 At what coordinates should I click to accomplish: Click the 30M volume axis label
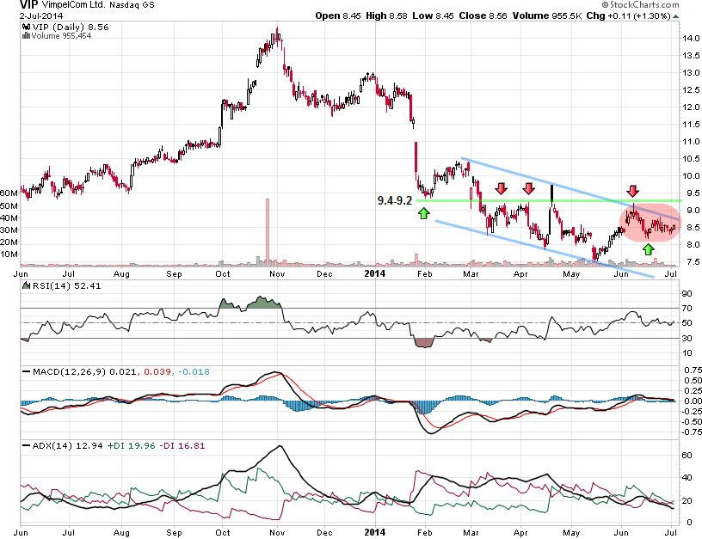tap(9, 230)
